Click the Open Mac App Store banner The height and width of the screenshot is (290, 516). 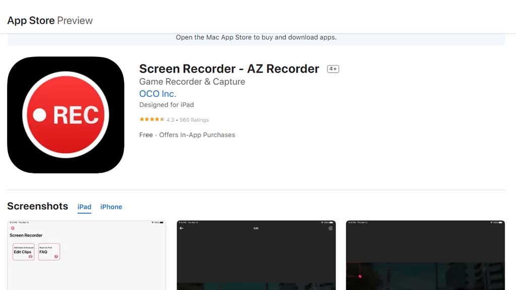pos(256,37)
